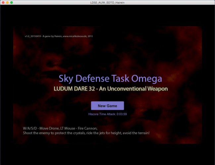215x165 pixels.
Task: Maximize the window with green button
Action: 12,2
